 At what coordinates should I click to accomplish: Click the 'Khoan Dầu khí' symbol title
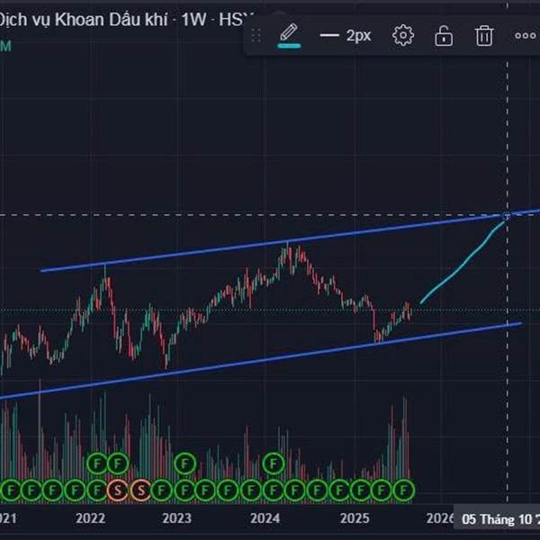[x=112, y=20]
